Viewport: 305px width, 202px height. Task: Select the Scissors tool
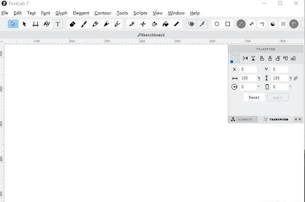tap(143, 24)
